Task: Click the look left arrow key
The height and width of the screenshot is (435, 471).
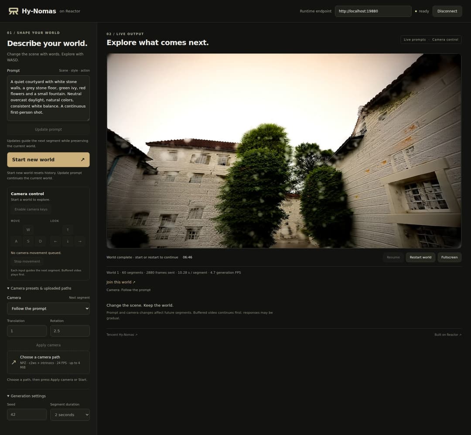Action: [x=55, y=241]
